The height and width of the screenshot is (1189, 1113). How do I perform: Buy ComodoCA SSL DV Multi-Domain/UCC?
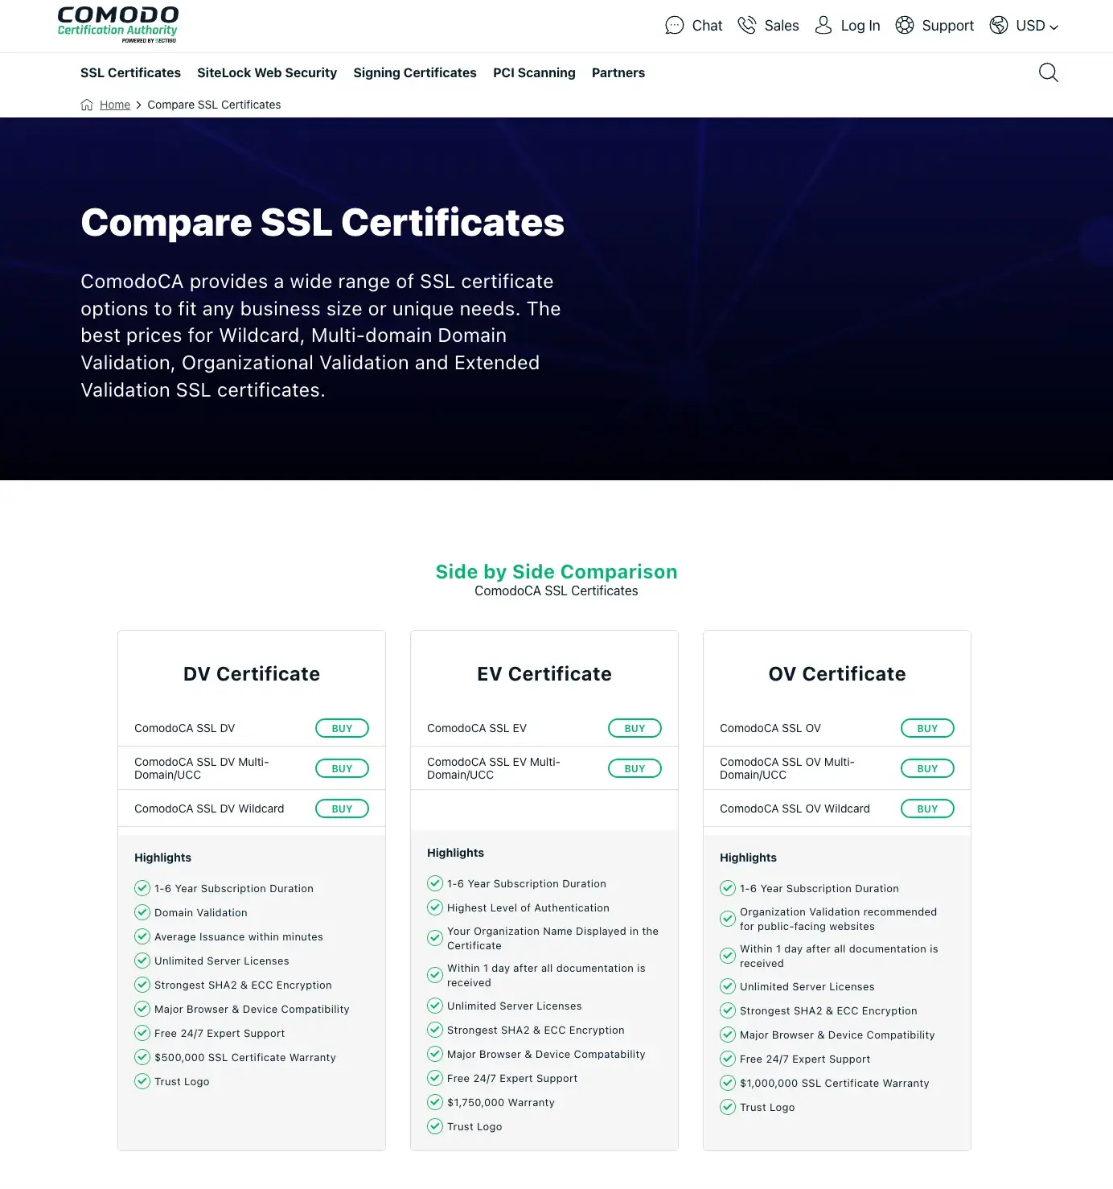click(342, 768)
